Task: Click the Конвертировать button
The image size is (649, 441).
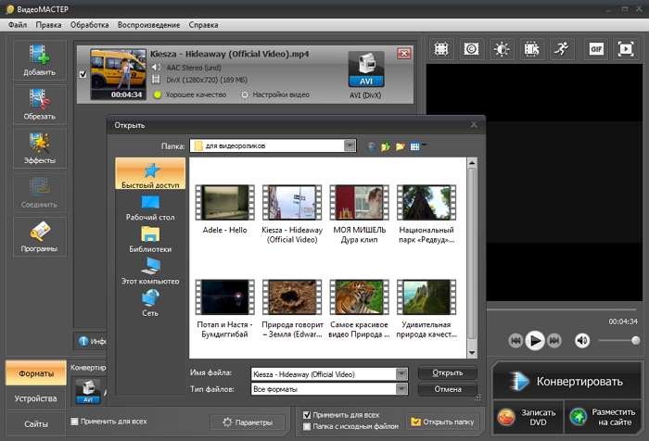Action: click(x=566, y=381)
